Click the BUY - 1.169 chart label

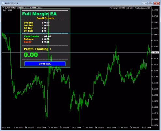(7, 10)
